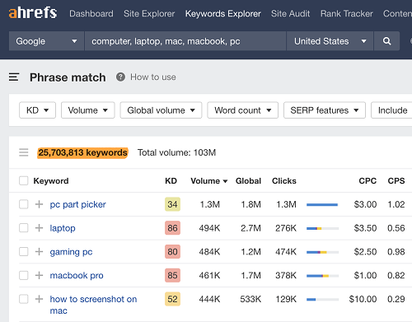This screenshot has width=412, height=322.
Task: Click the KD 52 badge for screenshot on mac
Action: [172, 299]
